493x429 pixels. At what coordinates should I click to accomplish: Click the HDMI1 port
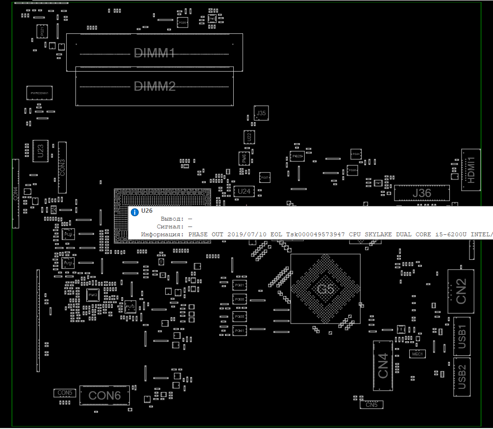471,170
